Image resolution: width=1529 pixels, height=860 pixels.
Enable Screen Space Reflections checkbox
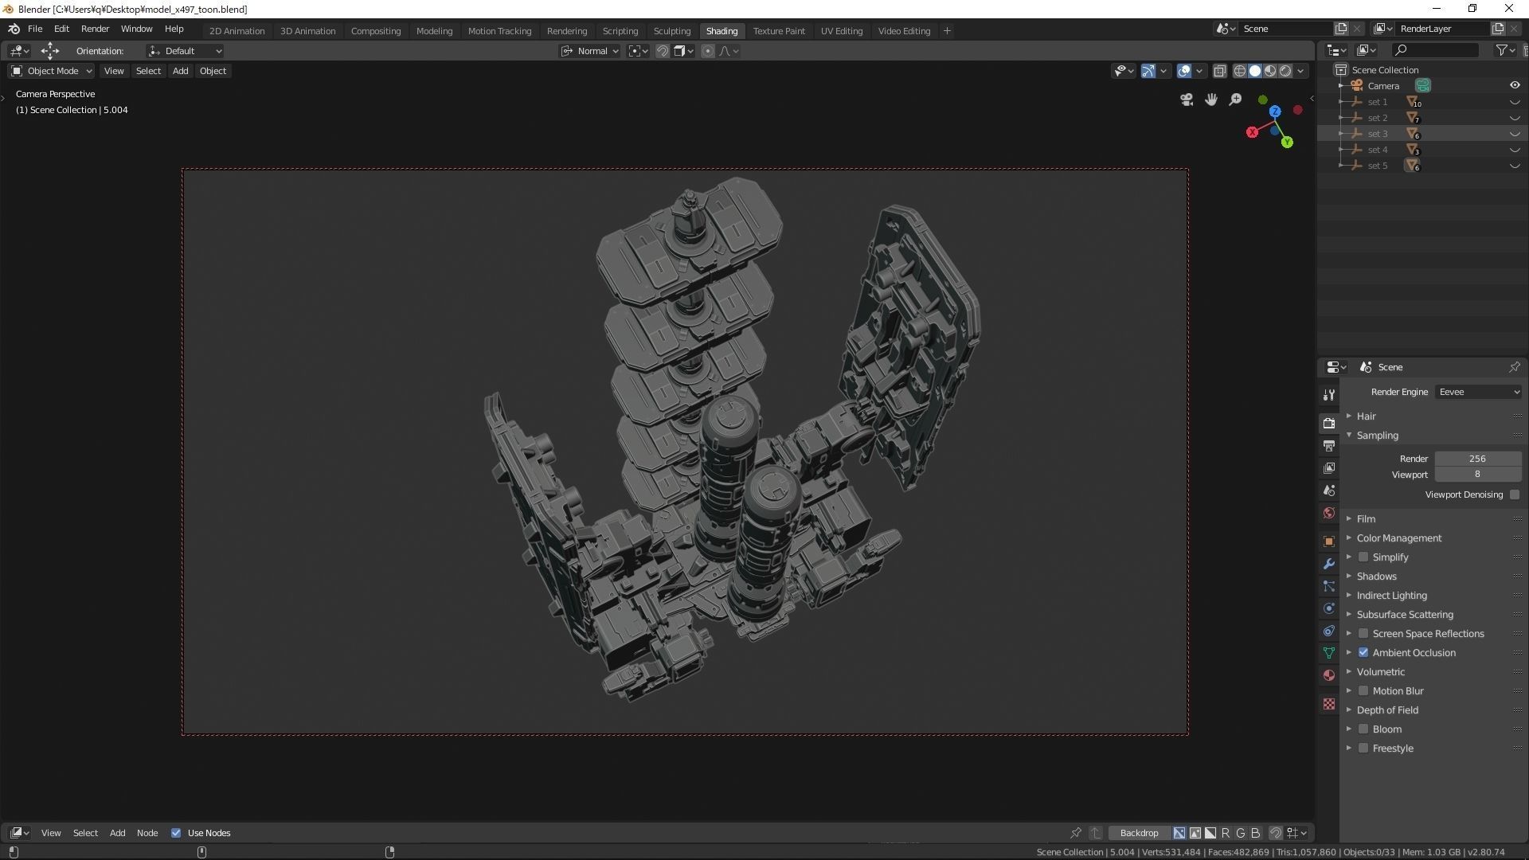(1363, 634)
